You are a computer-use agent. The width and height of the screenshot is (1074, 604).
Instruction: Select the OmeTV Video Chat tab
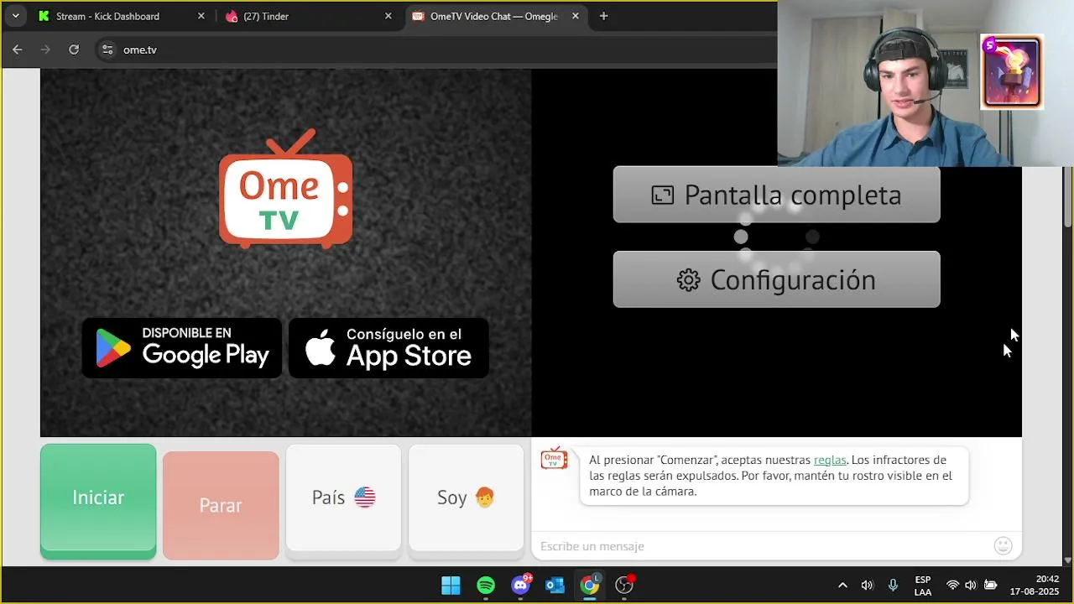tap(495, 16)
